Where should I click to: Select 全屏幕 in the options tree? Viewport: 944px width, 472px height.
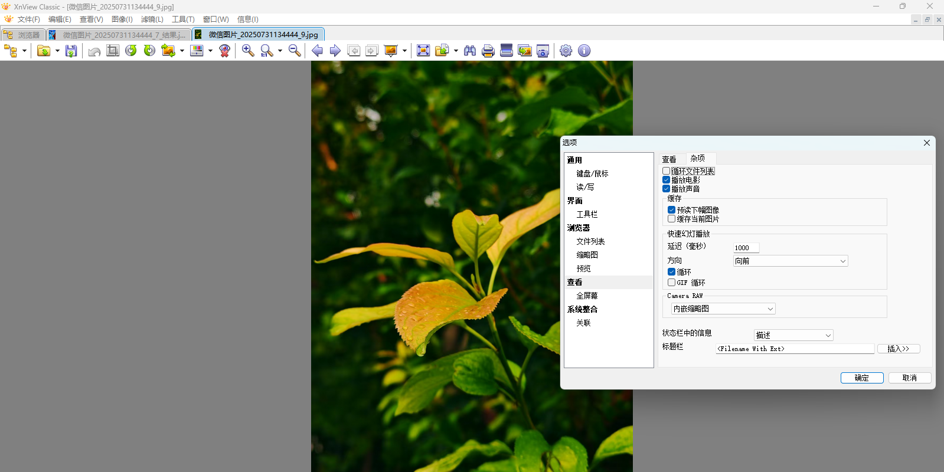587,296
